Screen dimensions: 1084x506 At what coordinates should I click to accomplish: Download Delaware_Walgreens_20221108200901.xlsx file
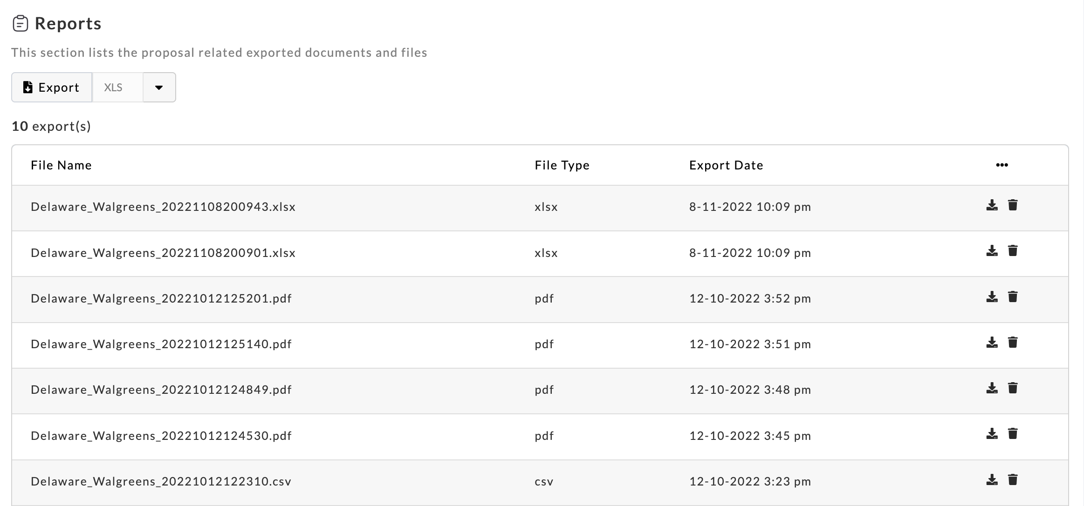992,251
